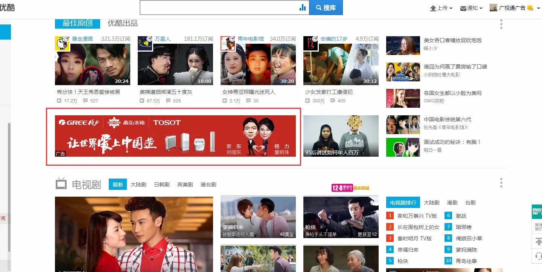Click the back-to-top arrow icon
542x272 pixels.
click(538, 241)
